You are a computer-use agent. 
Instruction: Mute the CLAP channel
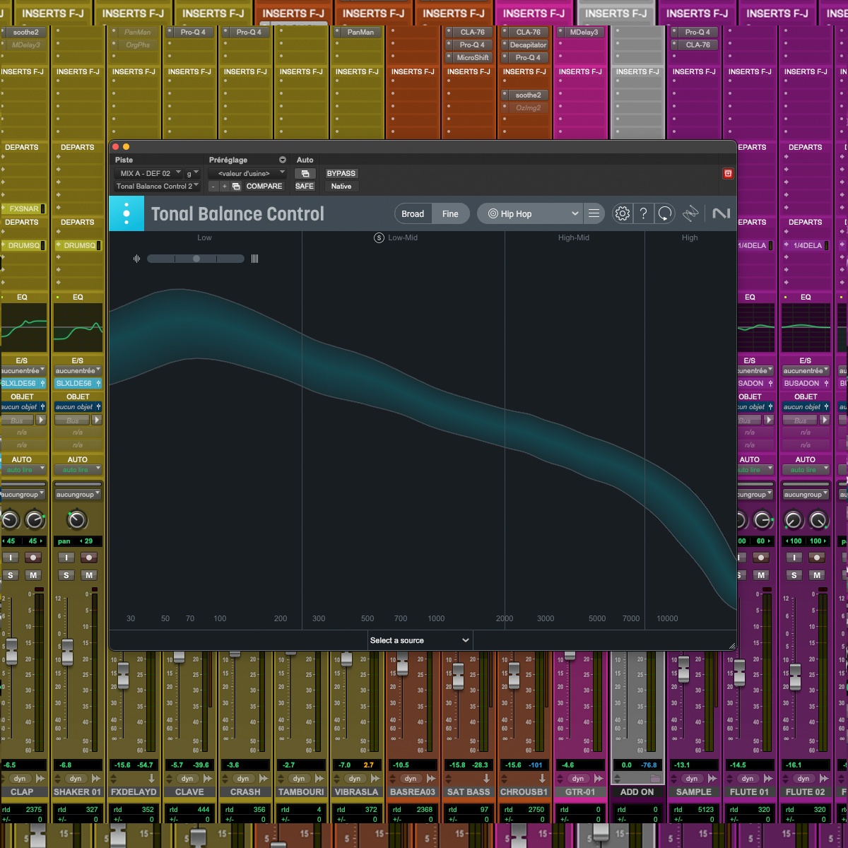(x=33, y=575)
